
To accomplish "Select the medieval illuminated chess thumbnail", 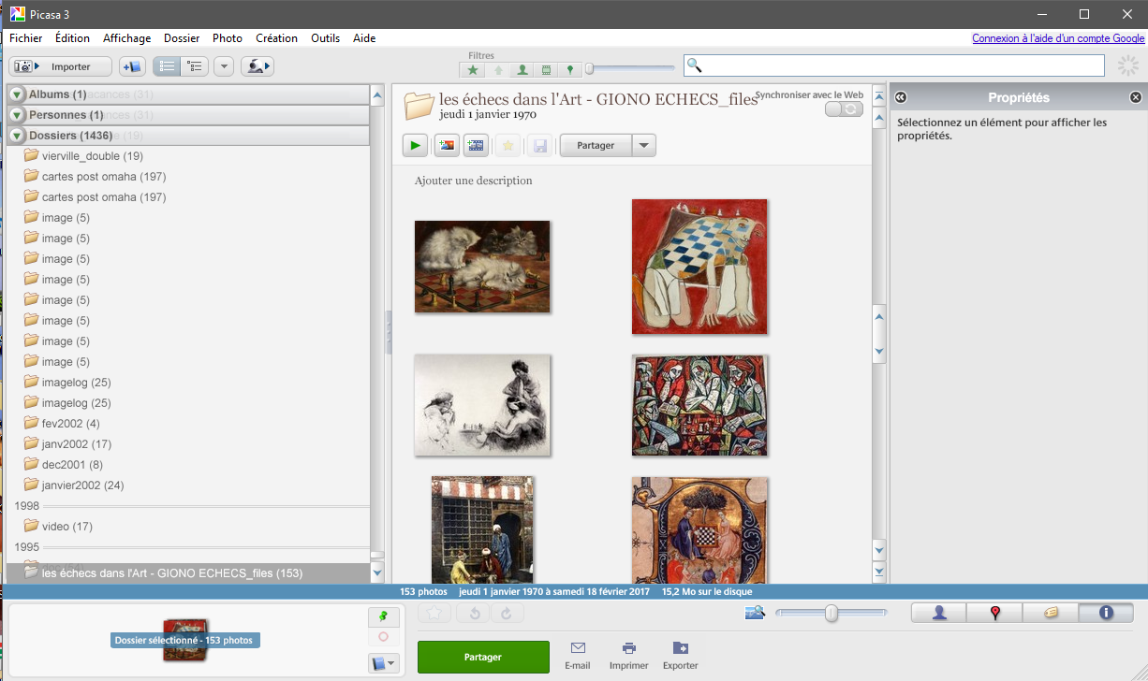I will coord(699,529).
